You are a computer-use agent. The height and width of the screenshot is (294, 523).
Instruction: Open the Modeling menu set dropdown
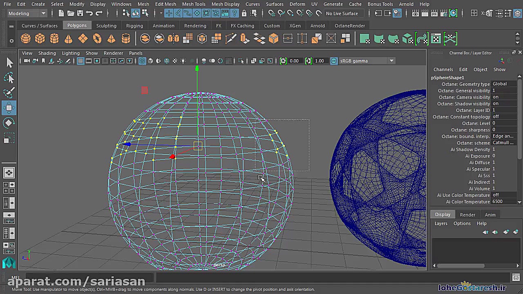point(27,13)
